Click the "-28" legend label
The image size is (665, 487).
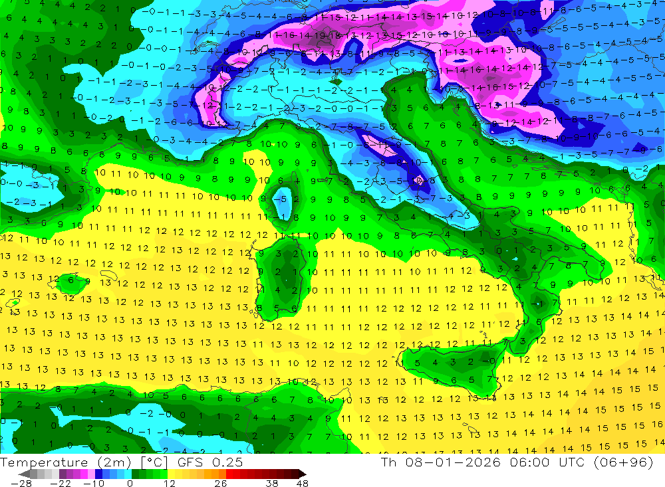(x=21, y=484)
